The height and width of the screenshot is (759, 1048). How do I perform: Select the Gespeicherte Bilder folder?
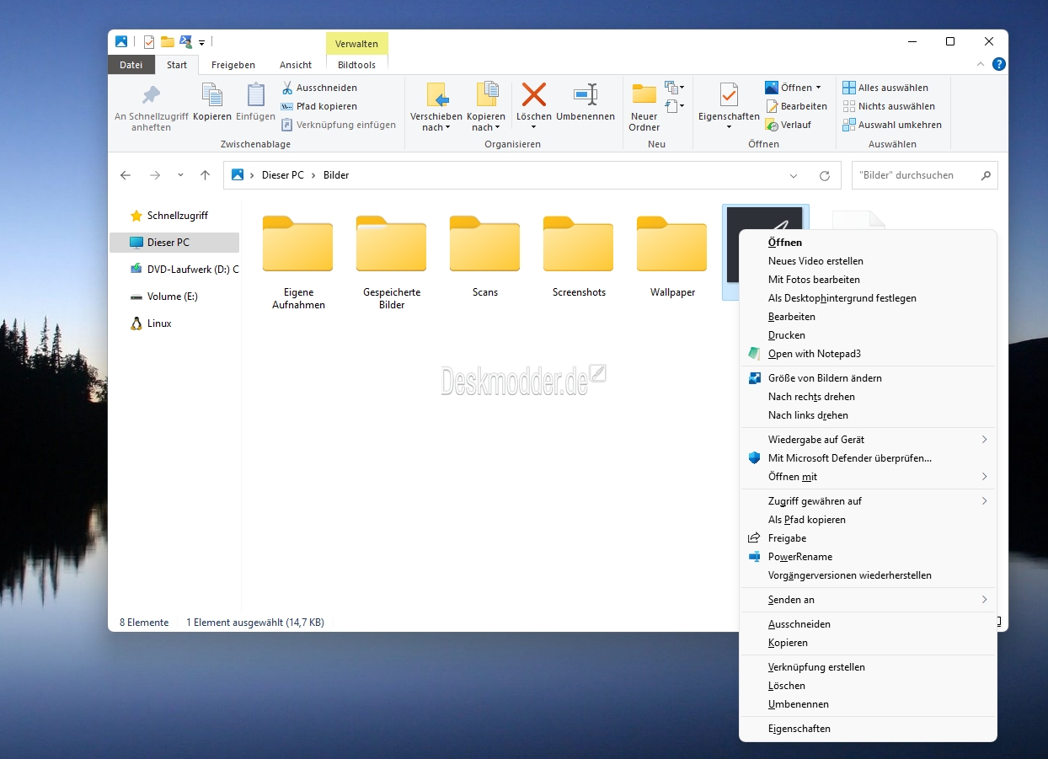point(392,262)
